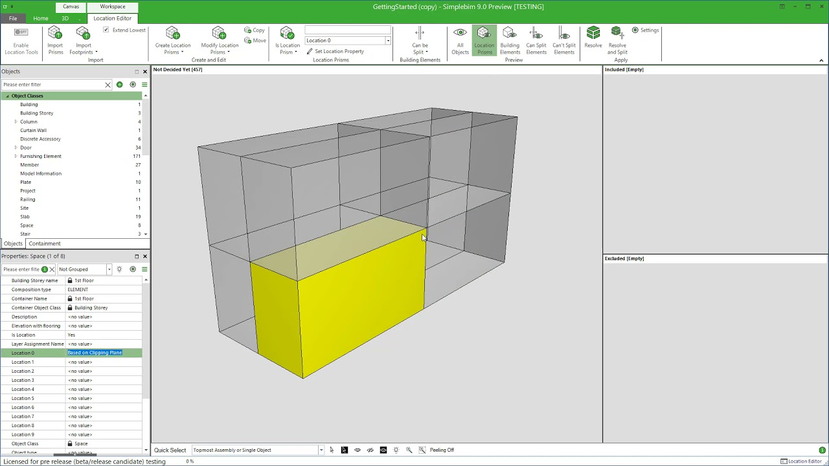Click the Set Location Property button
This screenshot has width=829, height=466.
(335, 51)
